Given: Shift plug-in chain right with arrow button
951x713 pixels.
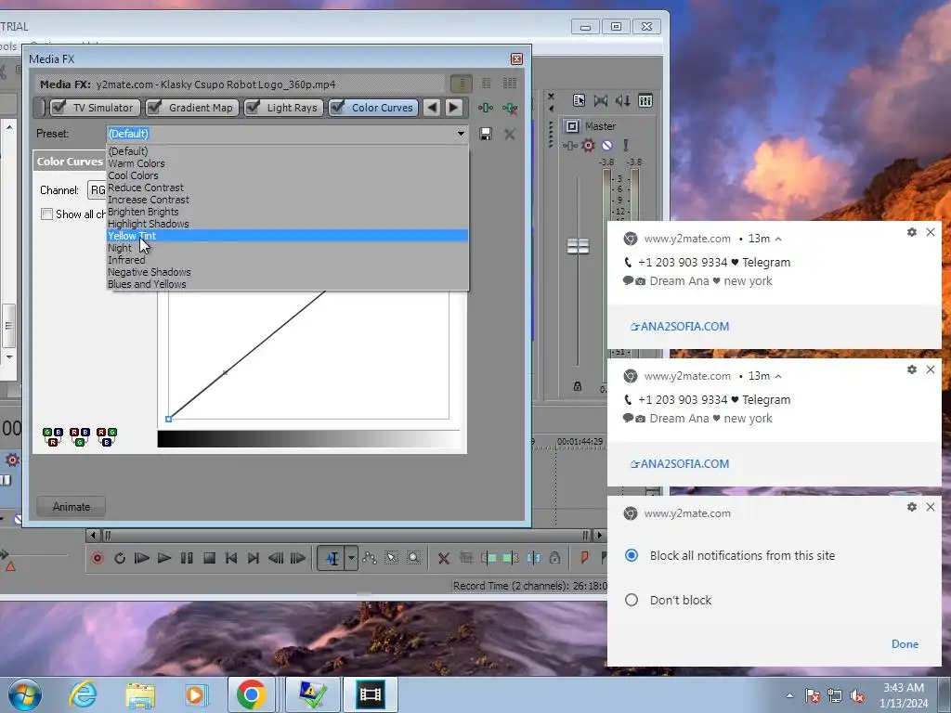Looking at the screenshot, I should click(x=453, y=108).
